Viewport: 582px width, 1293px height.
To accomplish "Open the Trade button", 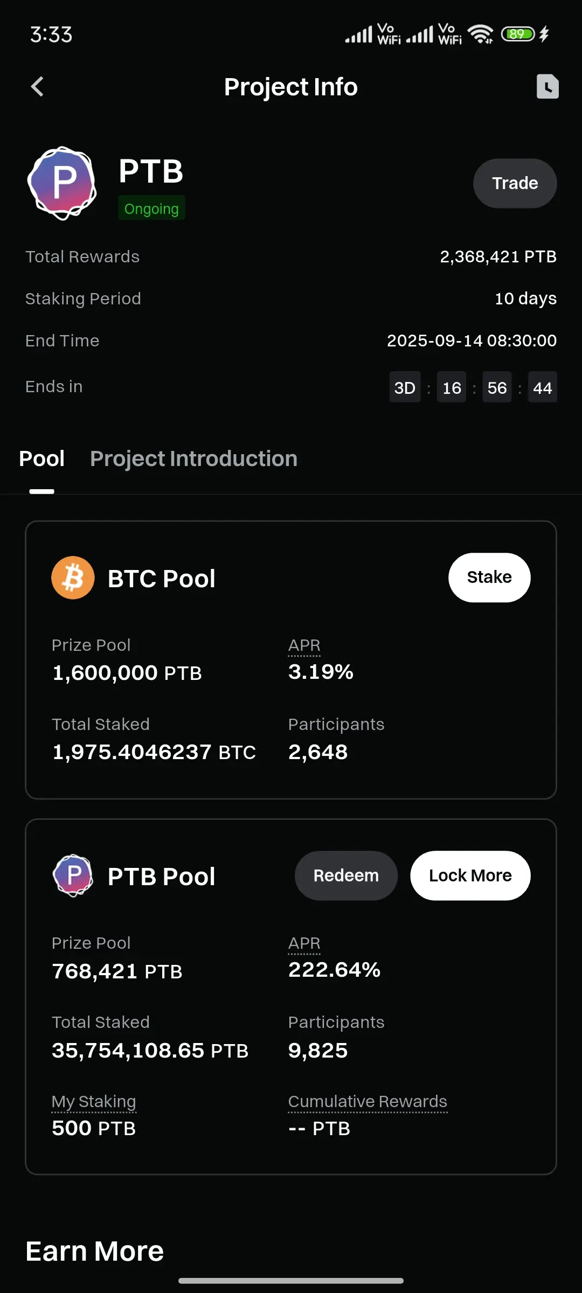I will 515,183.
